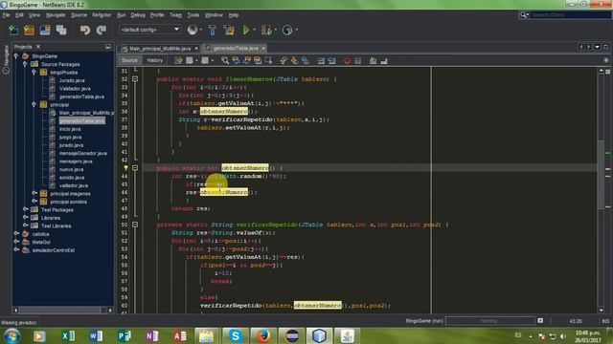Select the Source view button
Viewport: 613px width, 344px height.
129,60
